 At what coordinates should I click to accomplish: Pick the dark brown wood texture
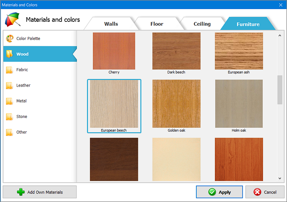pyautogui.click(x=114, y=160)
